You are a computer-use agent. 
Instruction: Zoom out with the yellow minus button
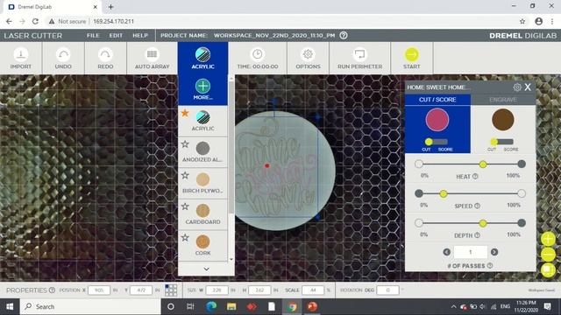click(548, 255)
